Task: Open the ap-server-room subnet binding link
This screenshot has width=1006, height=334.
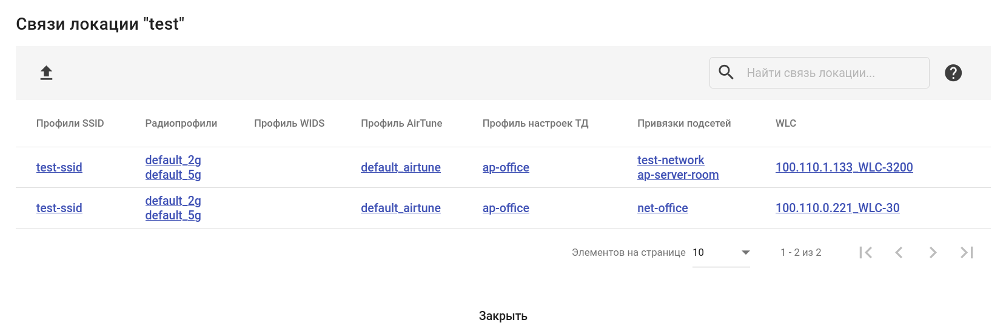Action: click(678, 175)
